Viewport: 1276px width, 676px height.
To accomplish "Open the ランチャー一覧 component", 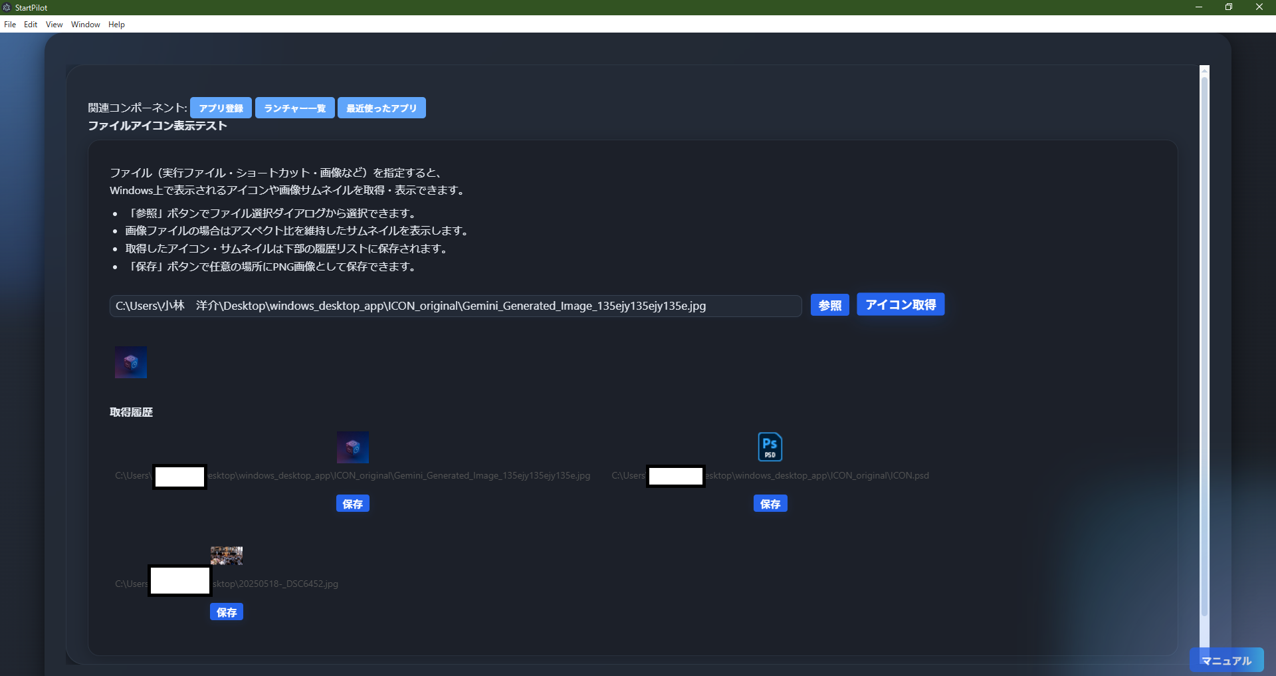I will click(x=294, y=108).
